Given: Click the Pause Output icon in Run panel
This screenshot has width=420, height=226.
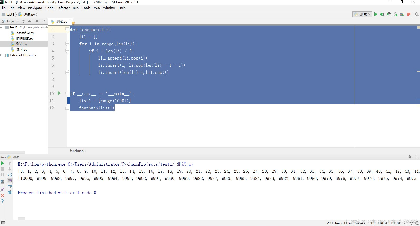Looking at the screenshot, I should [x=2, y=175].
